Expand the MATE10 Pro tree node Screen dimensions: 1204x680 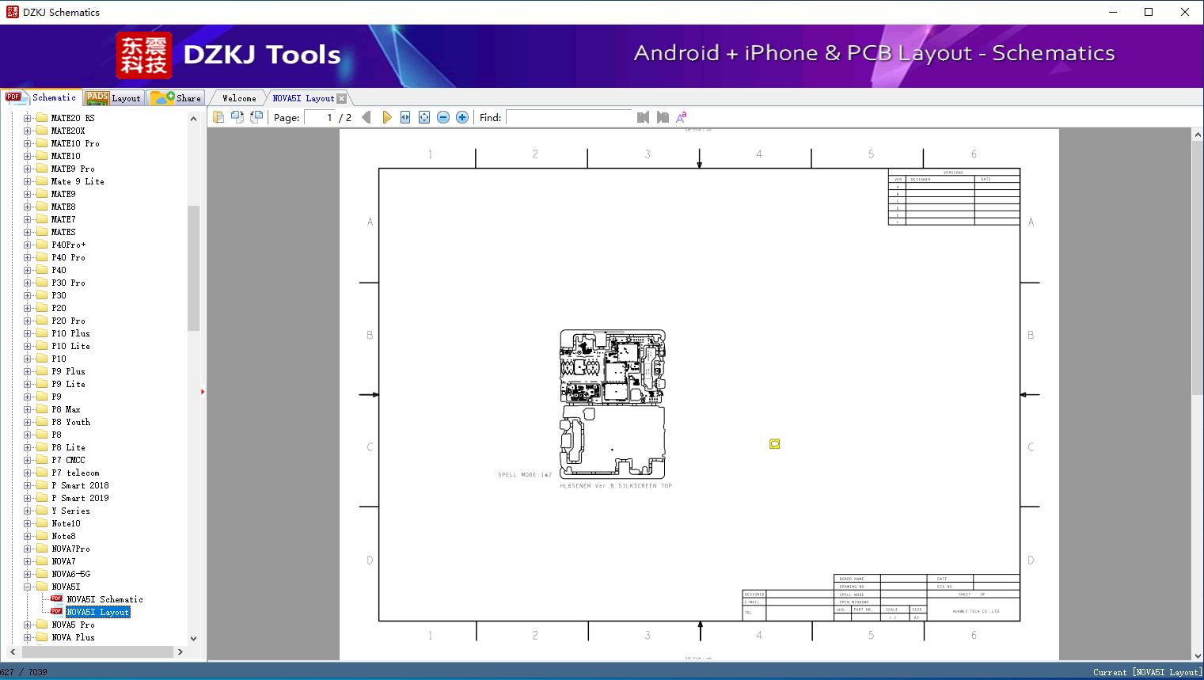point(27,143)
